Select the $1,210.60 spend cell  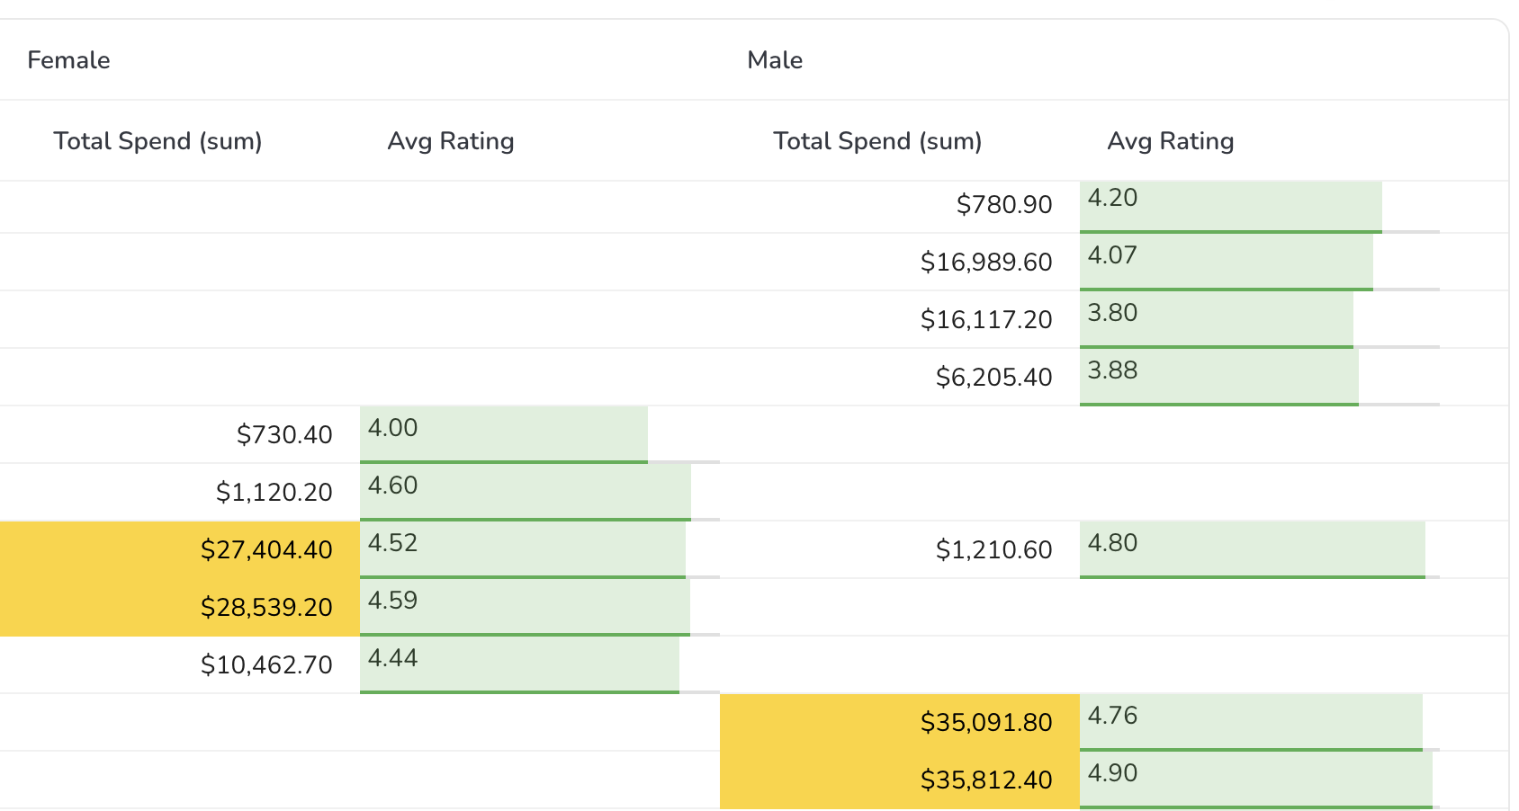coord(900,549)
